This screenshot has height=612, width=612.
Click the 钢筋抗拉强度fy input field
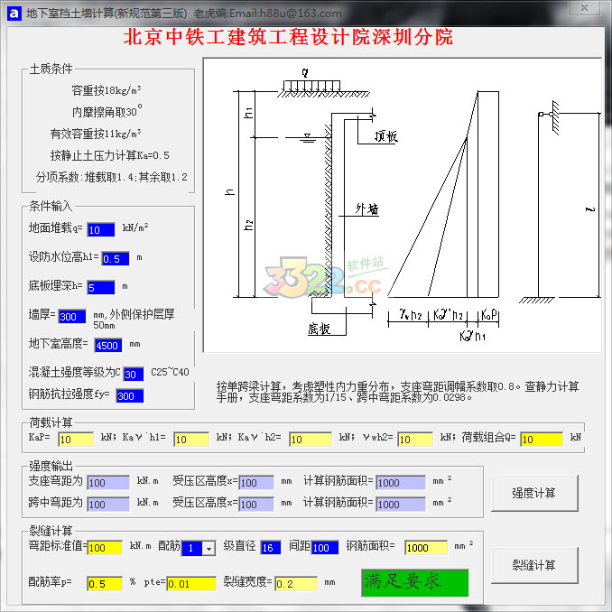[130, 396]
